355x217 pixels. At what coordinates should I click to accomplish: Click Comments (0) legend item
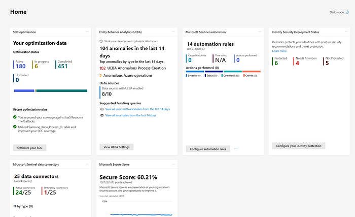230,76
